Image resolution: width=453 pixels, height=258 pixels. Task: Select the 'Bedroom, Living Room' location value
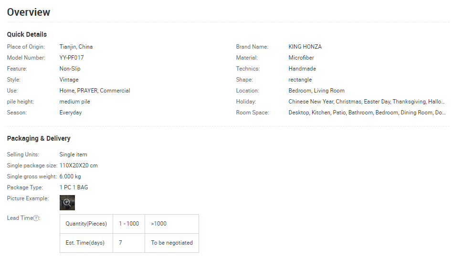tap(316, 91)
